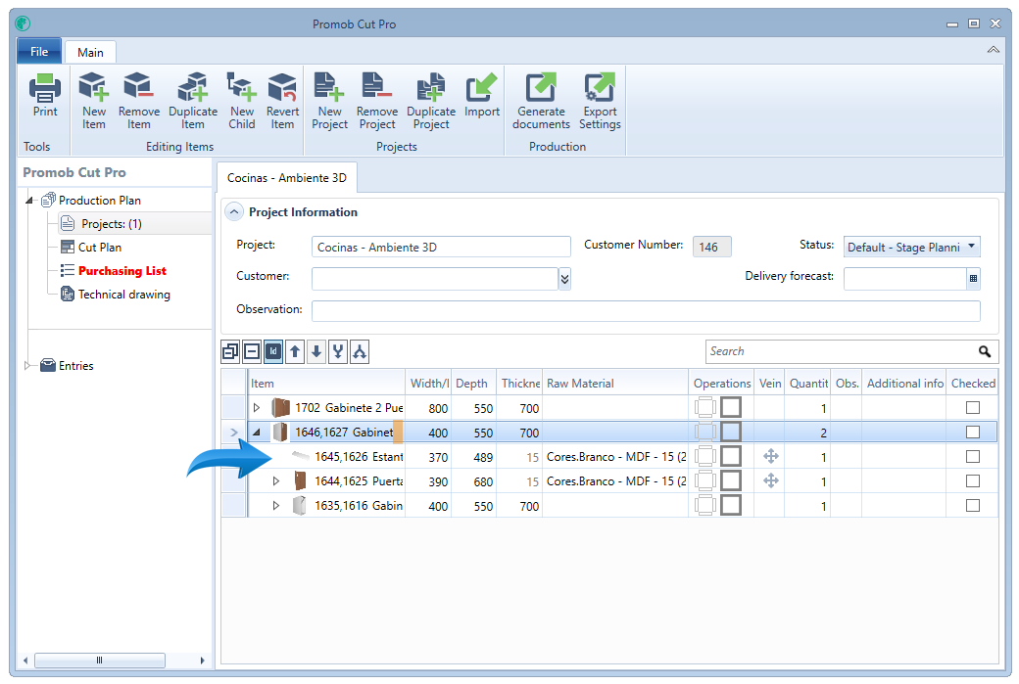
Task: Select the Main ribbon tab
Action: 90,53
